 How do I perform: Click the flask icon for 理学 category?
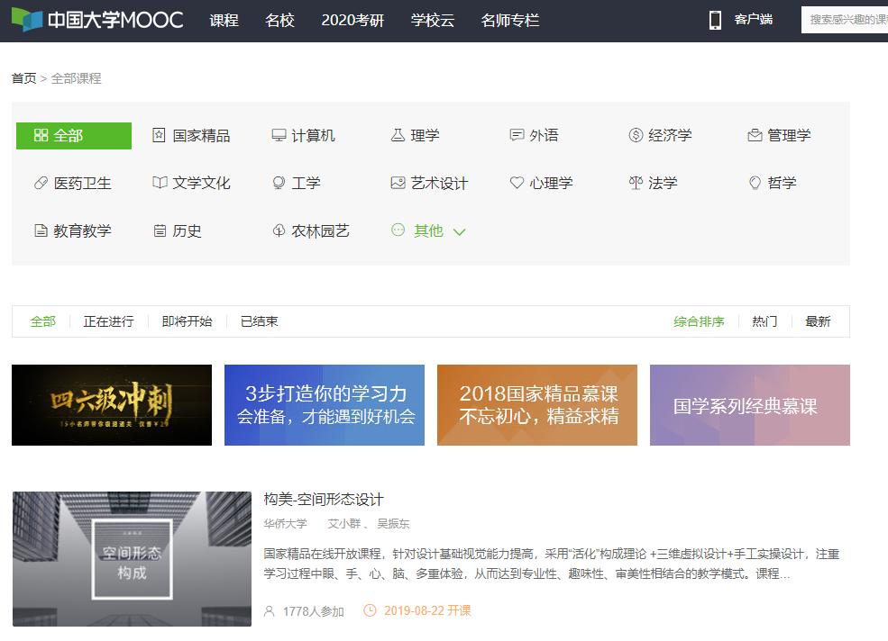pyautogui.click(x=396, y=135)
